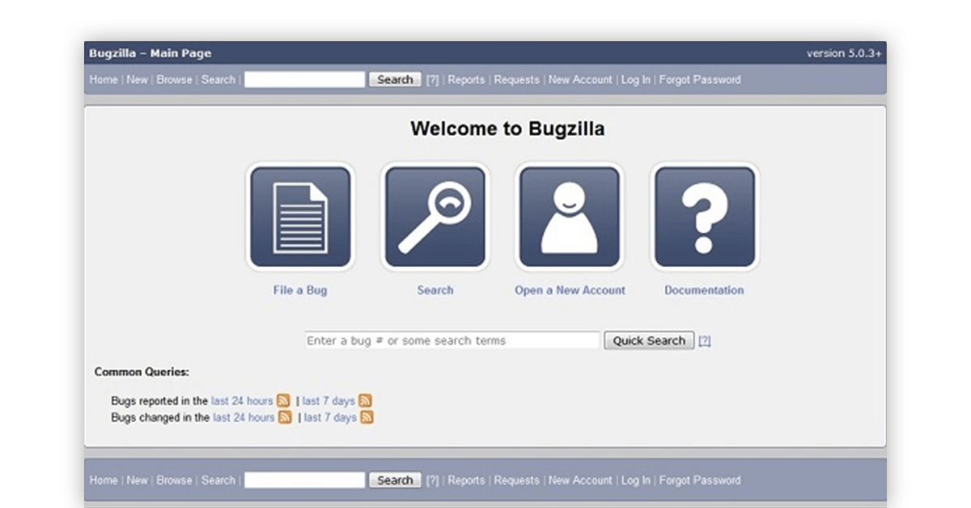Open the Search link in the top navigation bar
This screenshot has width=971, height=508.
pyautogui.click(x=218, y=79)
